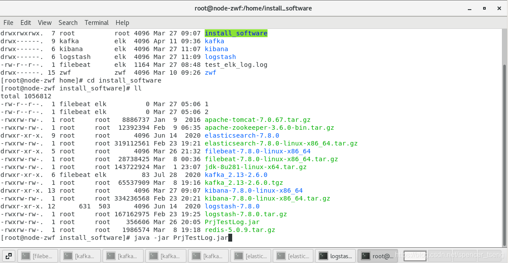Image resolution: width=508 pixels, height=263 pixels.
Task: Open the second [elastic... terminal from taskbar
Action: (293, 256)
